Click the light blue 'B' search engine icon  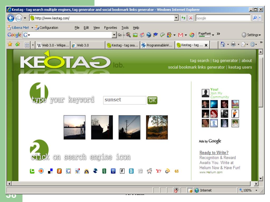point(131,171)
